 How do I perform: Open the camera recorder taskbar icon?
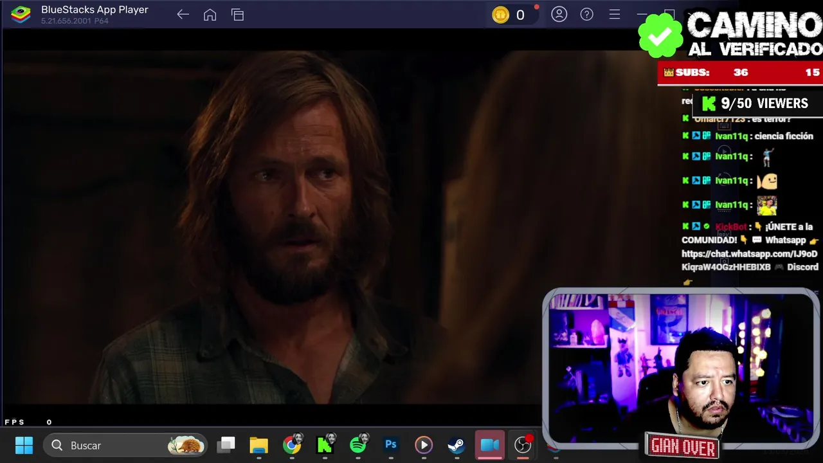[x=490, y=445]
